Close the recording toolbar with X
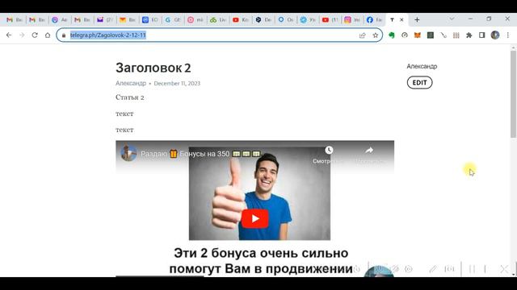This screenshot has width=517, height=290. point(504,269)
